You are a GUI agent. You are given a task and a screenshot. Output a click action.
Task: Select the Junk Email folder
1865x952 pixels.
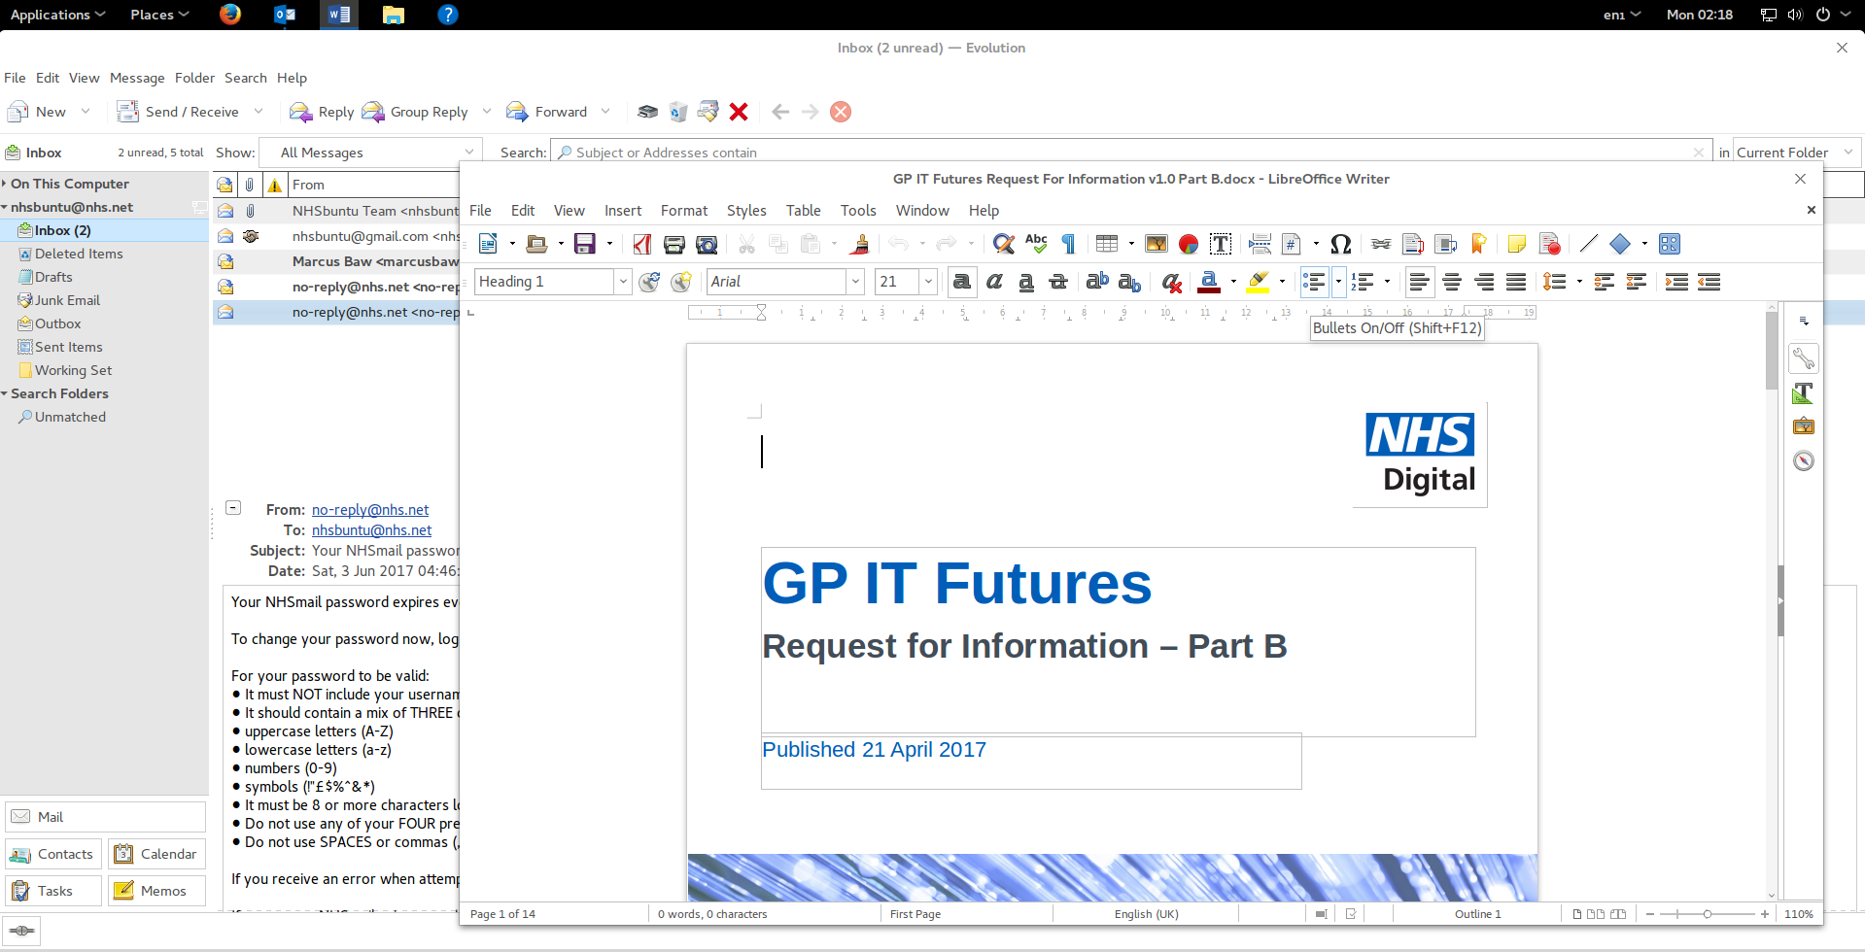coord(67,300)
